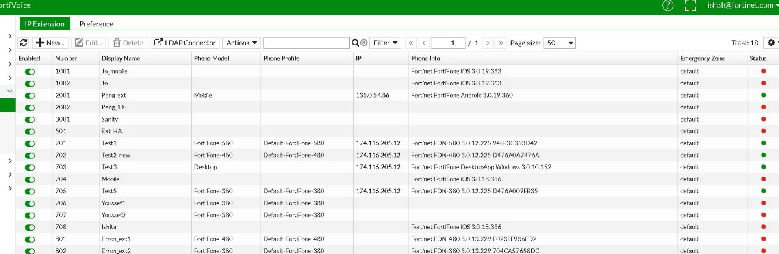This screenshot has width=779, height=254.
Task: Switch to the IP Extension tab
Action: point(45,23)
